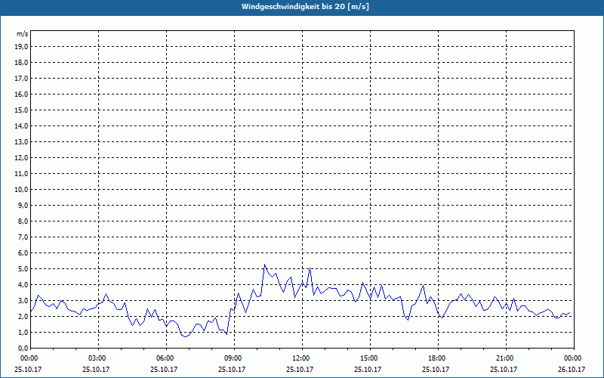The width and height of the screenshot is (604, 378).
Task: Select the 03:00 time axis label
Action: 99,358
